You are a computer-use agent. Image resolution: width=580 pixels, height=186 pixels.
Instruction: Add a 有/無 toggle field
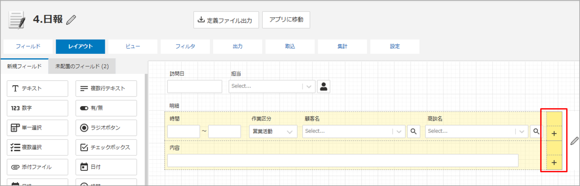coord(106,108)
